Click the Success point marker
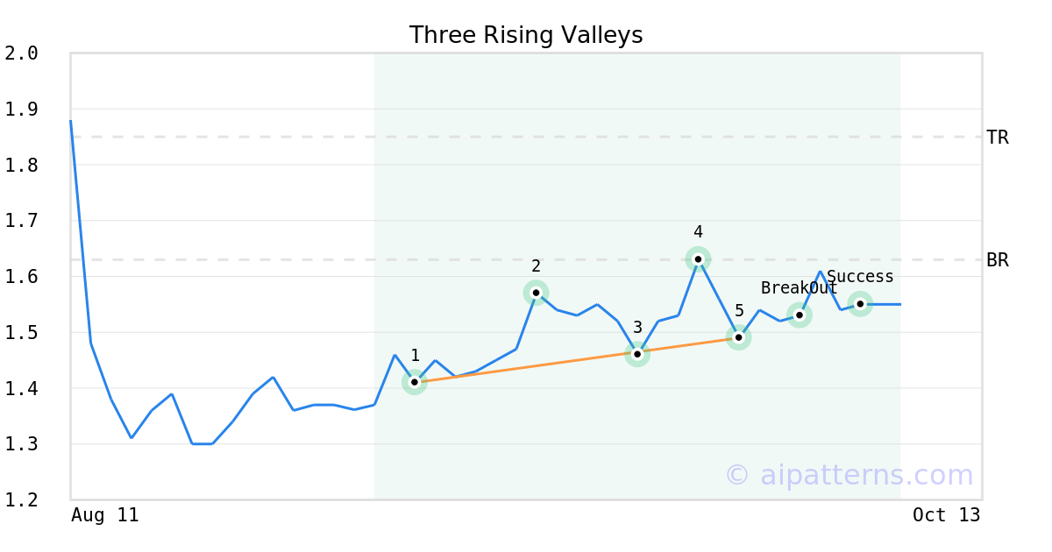Viewport: 1052px width, 552px height. [x=860, y=304]
